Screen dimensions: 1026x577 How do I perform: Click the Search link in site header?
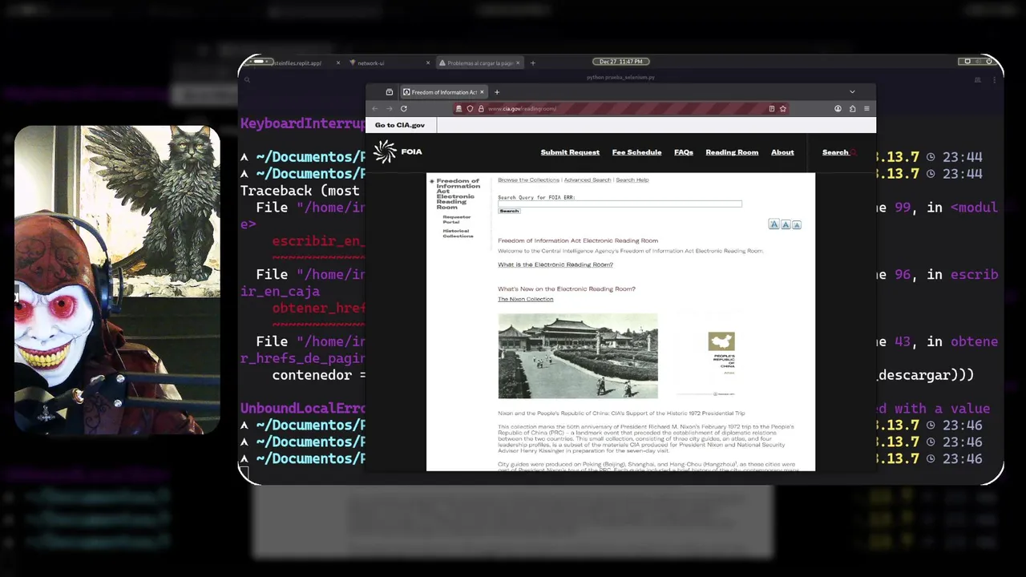click(834, 152)
